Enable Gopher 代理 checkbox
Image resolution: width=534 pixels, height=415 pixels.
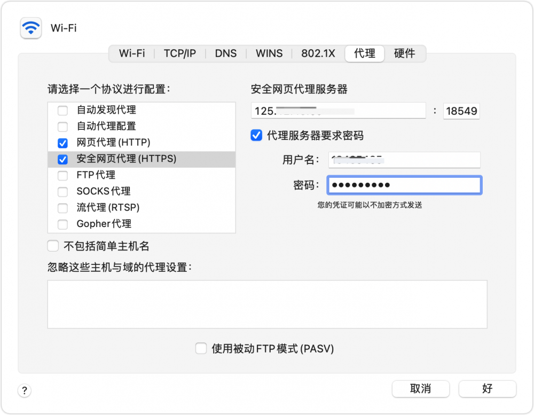[x=62, y=224]
